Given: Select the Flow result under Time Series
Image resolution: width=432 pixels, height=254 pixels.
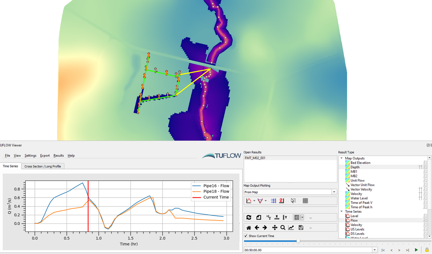Looking at the screenshot, I should click(354, 220).
